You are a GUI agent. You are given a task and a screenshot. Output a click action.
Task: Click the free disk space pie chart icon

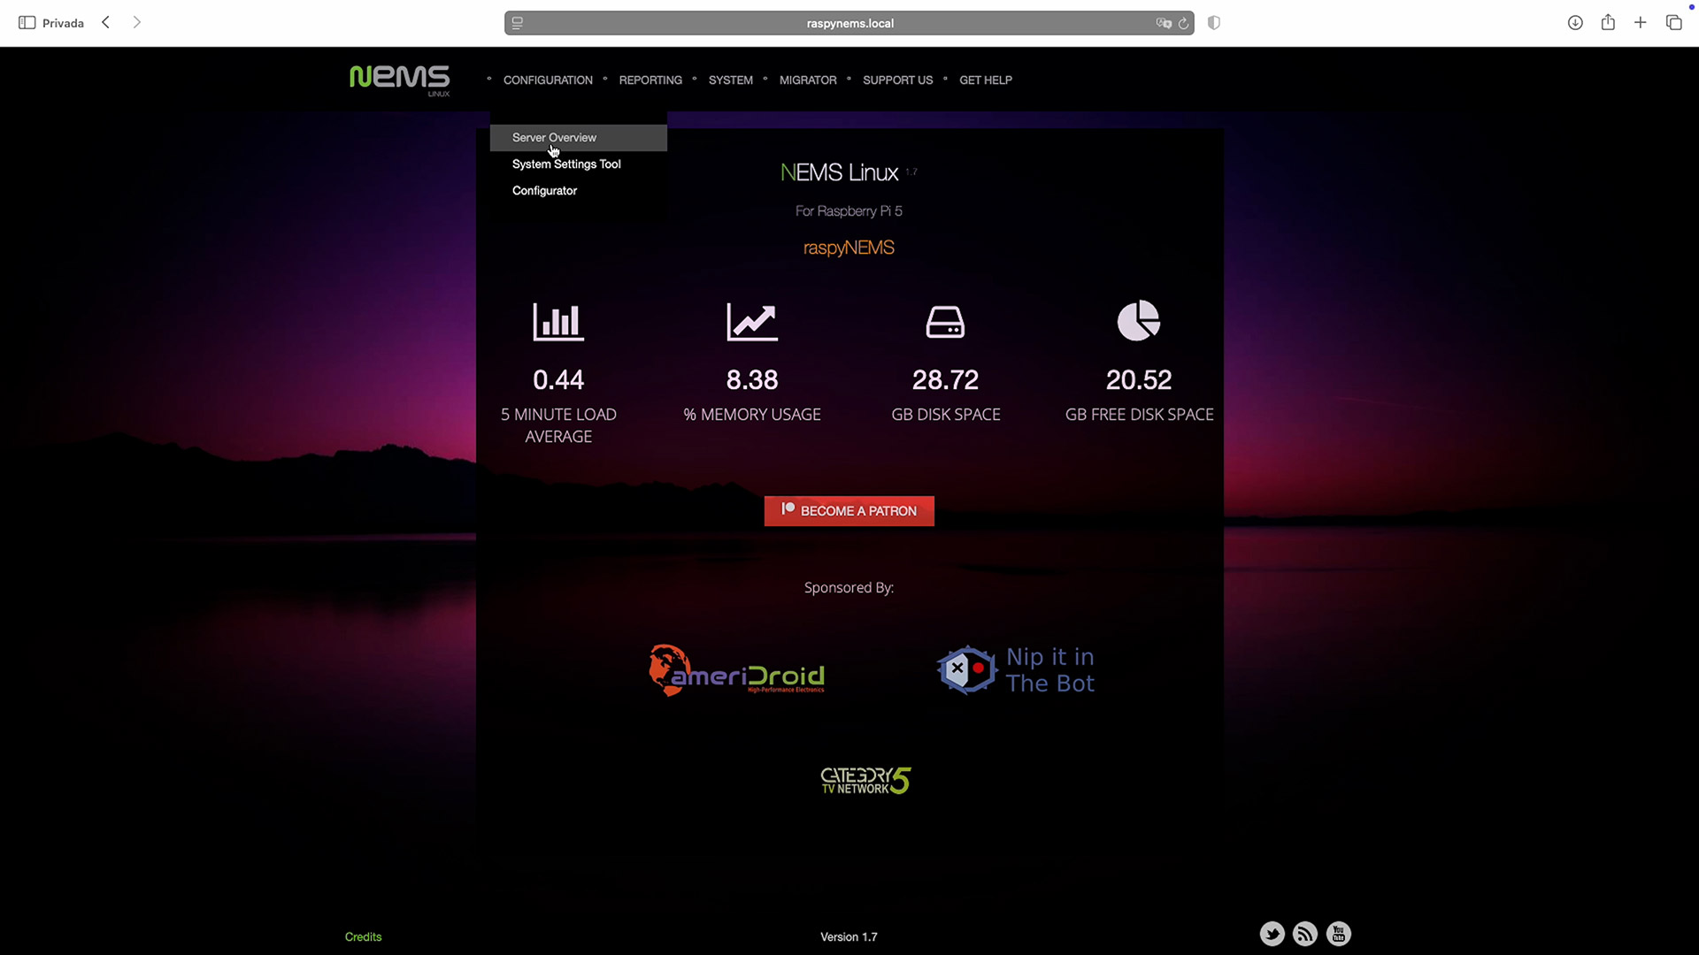(x=1139, y=321)
